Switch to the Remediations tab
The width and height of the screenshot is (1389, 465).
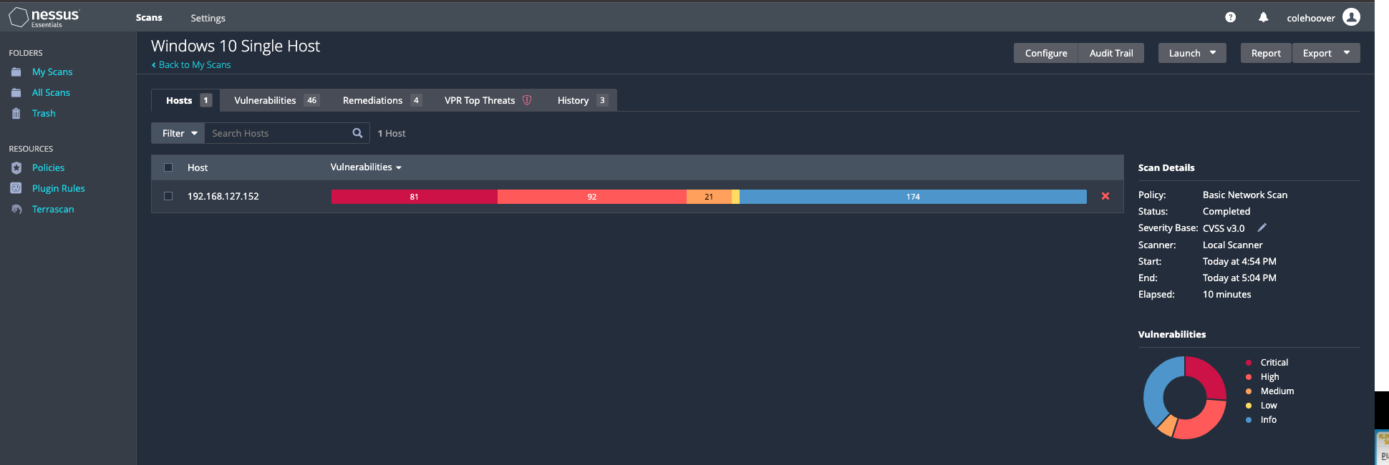(381, 100)
